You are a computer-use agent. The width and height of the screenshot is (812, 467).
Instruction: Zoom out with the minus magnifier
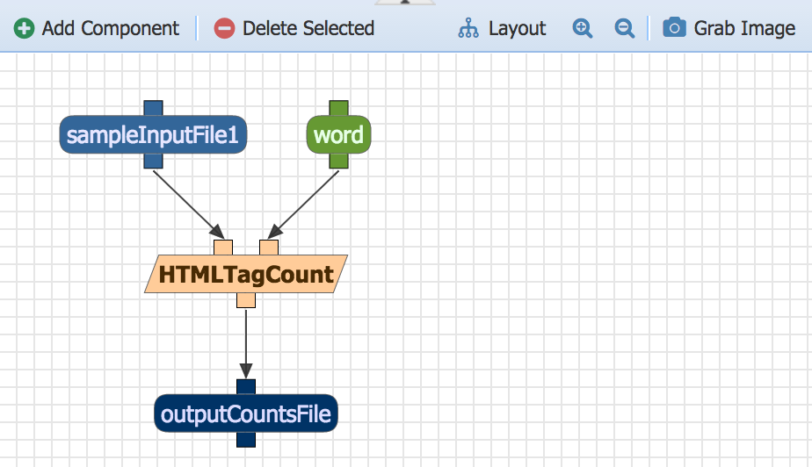pos(625,28)
